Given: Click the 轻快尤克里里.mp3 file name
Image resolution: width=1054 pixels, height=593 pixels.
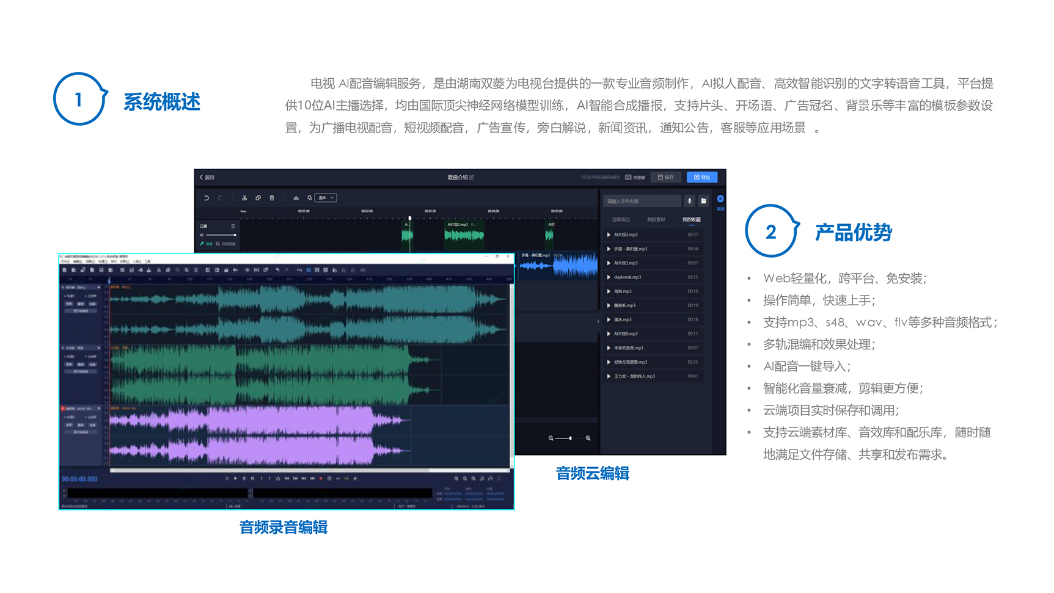Looking at the screenshot, I should point(631,362).
